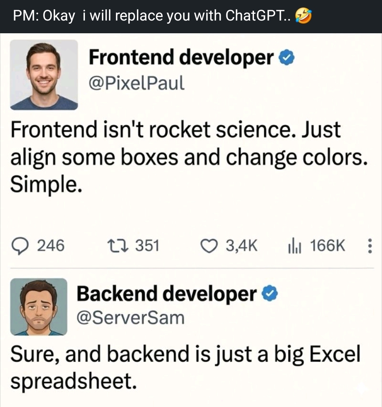Click the 351 retweets count
The image size is (382, 407).
147,245
